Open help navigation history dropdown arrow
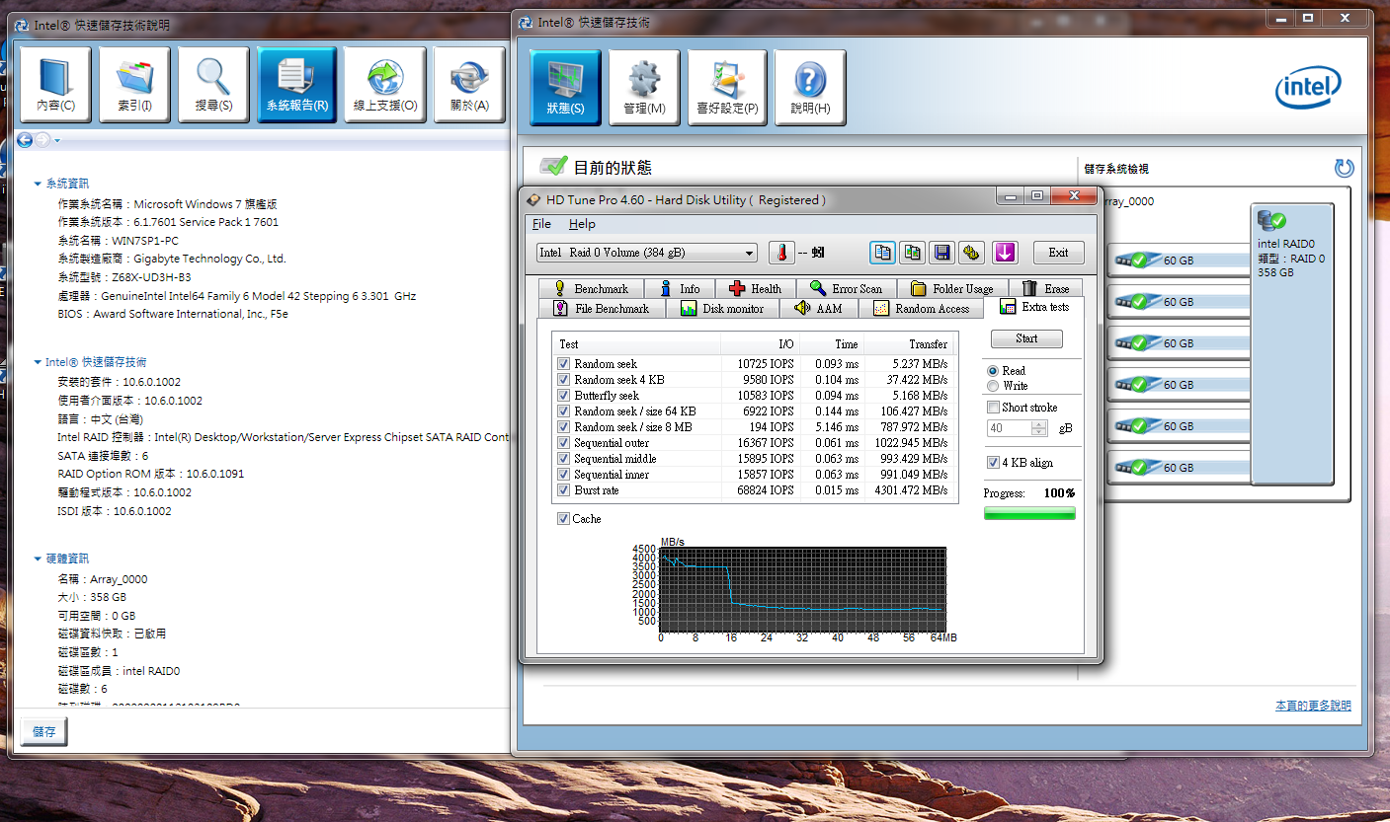Viewport: 1390px width, 822px height. coord(57,140)
